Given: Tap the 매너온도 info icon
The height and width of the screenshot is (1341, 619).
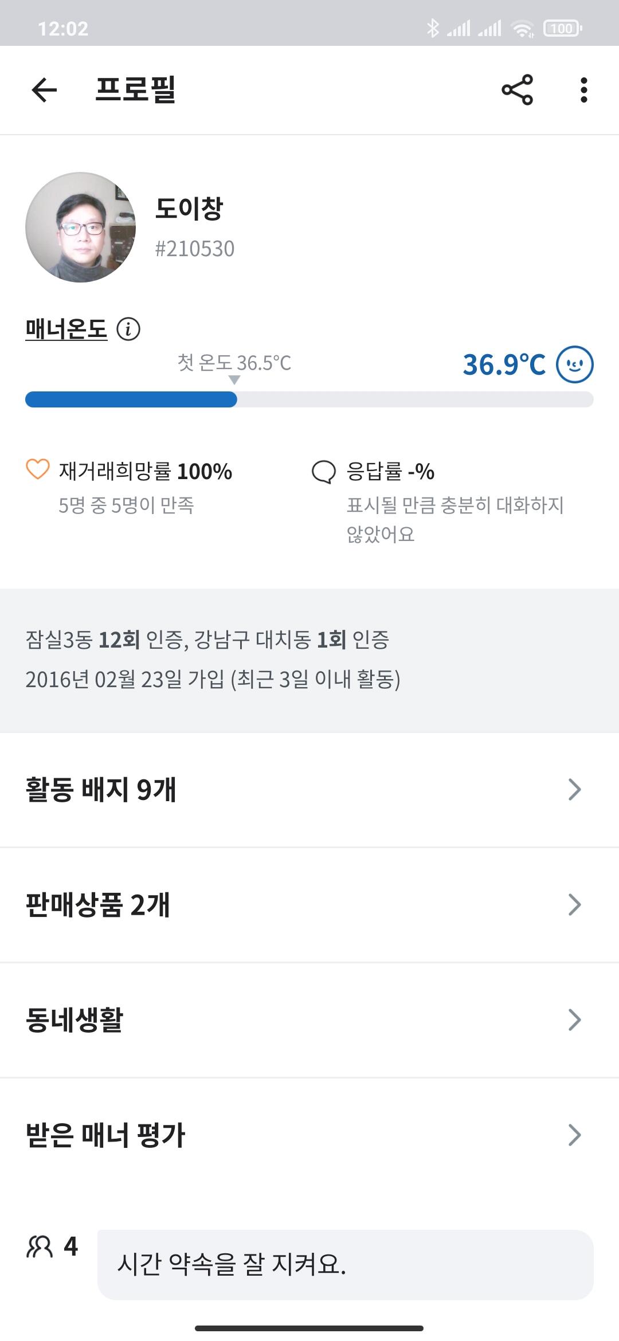Looking at the screenshot, I should pyautogui.click(x=128, y=330).
